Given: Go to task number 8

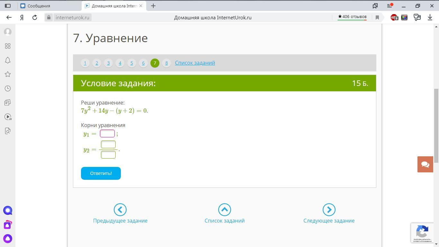Looking at the screenshot, I should pos(166,63).
